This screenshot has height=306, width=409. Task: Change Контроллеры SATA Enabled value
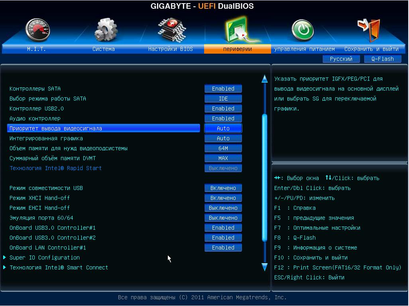click(223, 89)
